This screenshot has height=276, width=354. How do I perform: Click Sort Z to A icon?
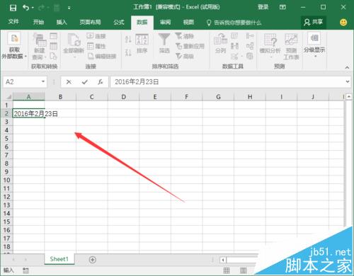point(128,52)
